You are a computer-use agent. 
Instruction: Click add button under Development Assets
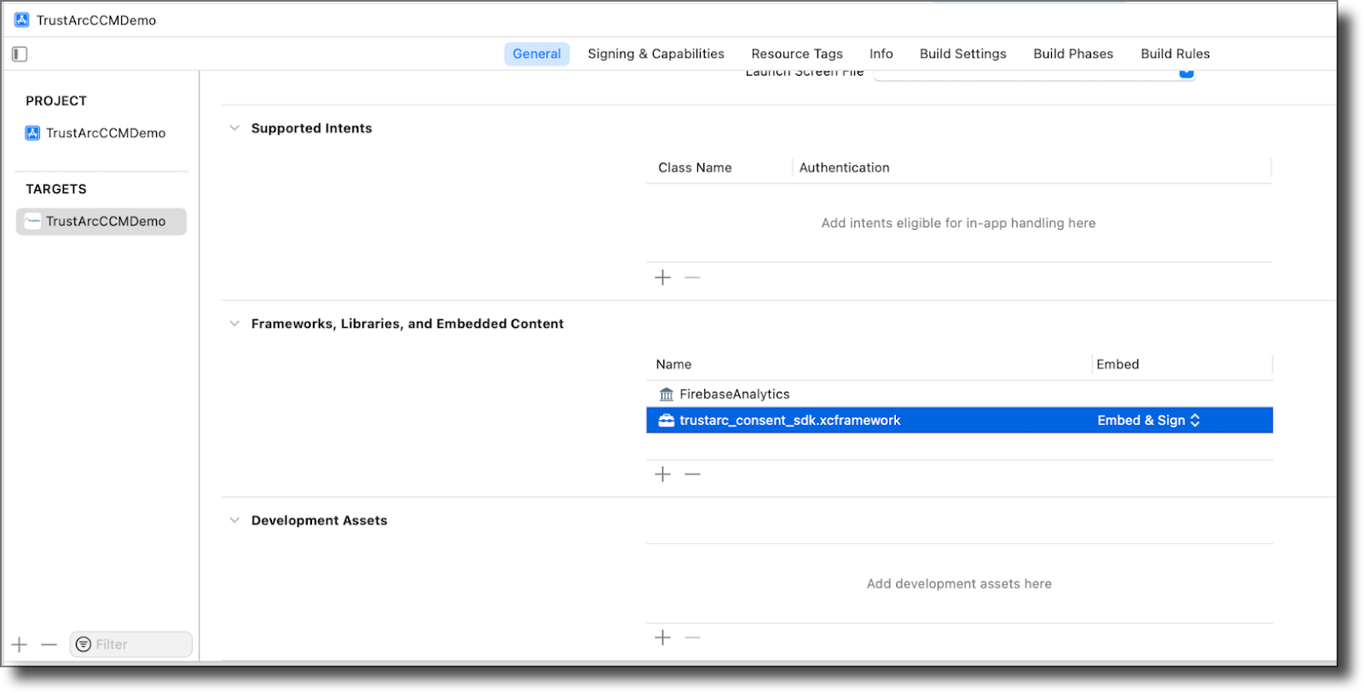tap(662, 638)
